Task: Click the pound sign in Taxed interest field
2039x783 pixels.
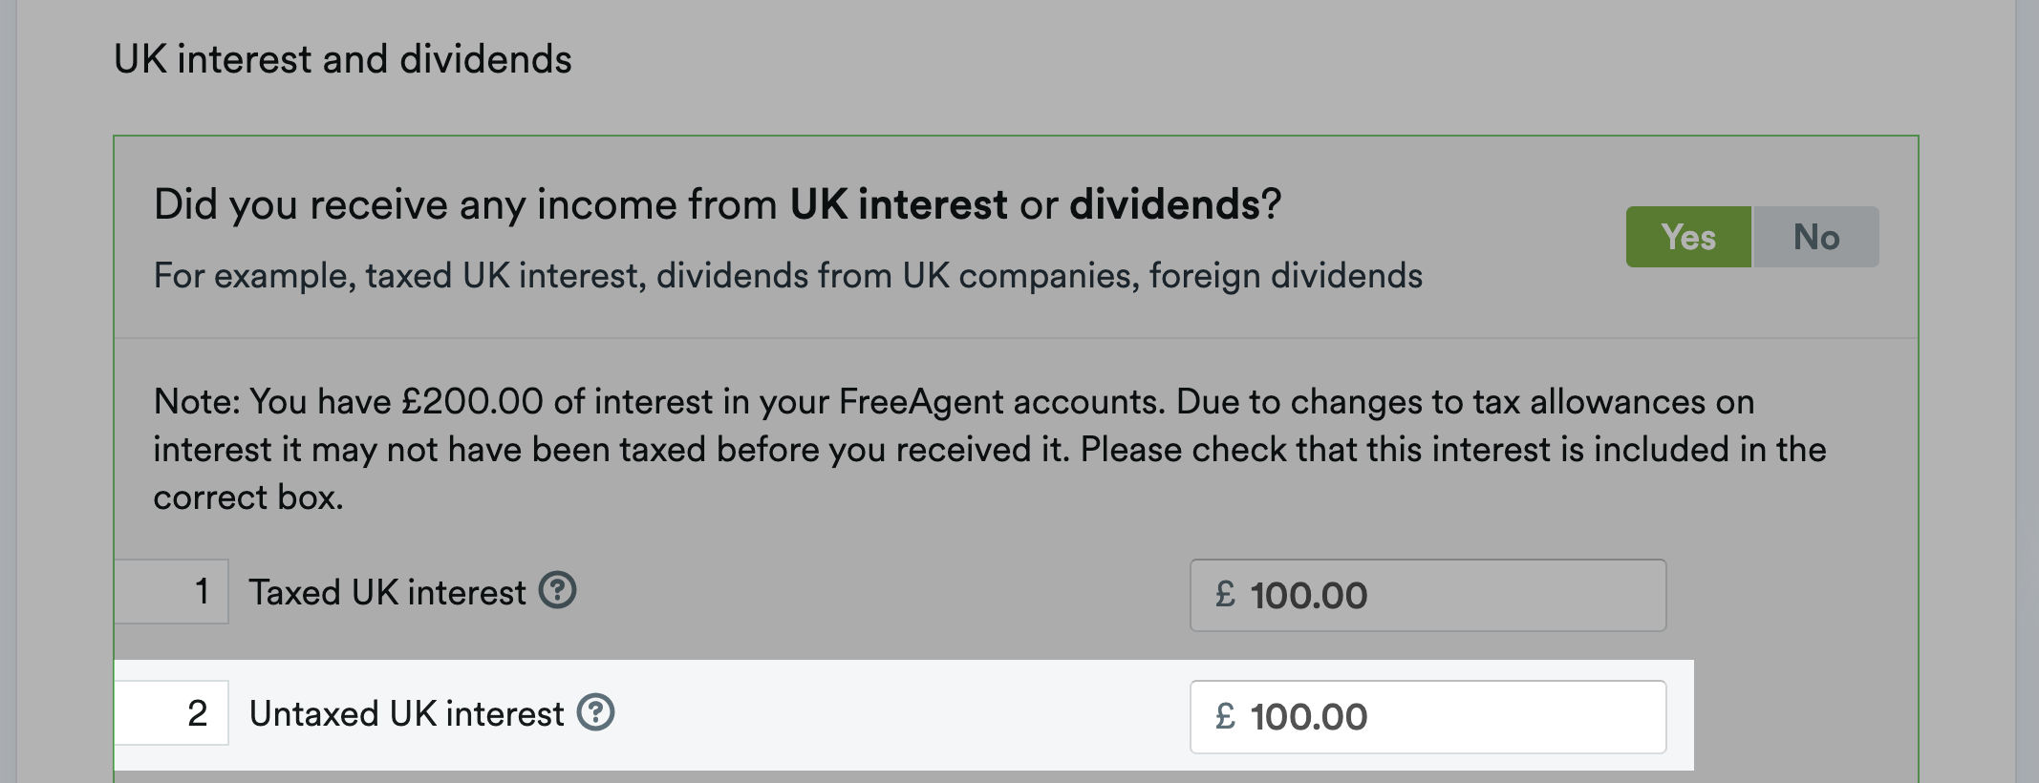Action: (1225, 594)
